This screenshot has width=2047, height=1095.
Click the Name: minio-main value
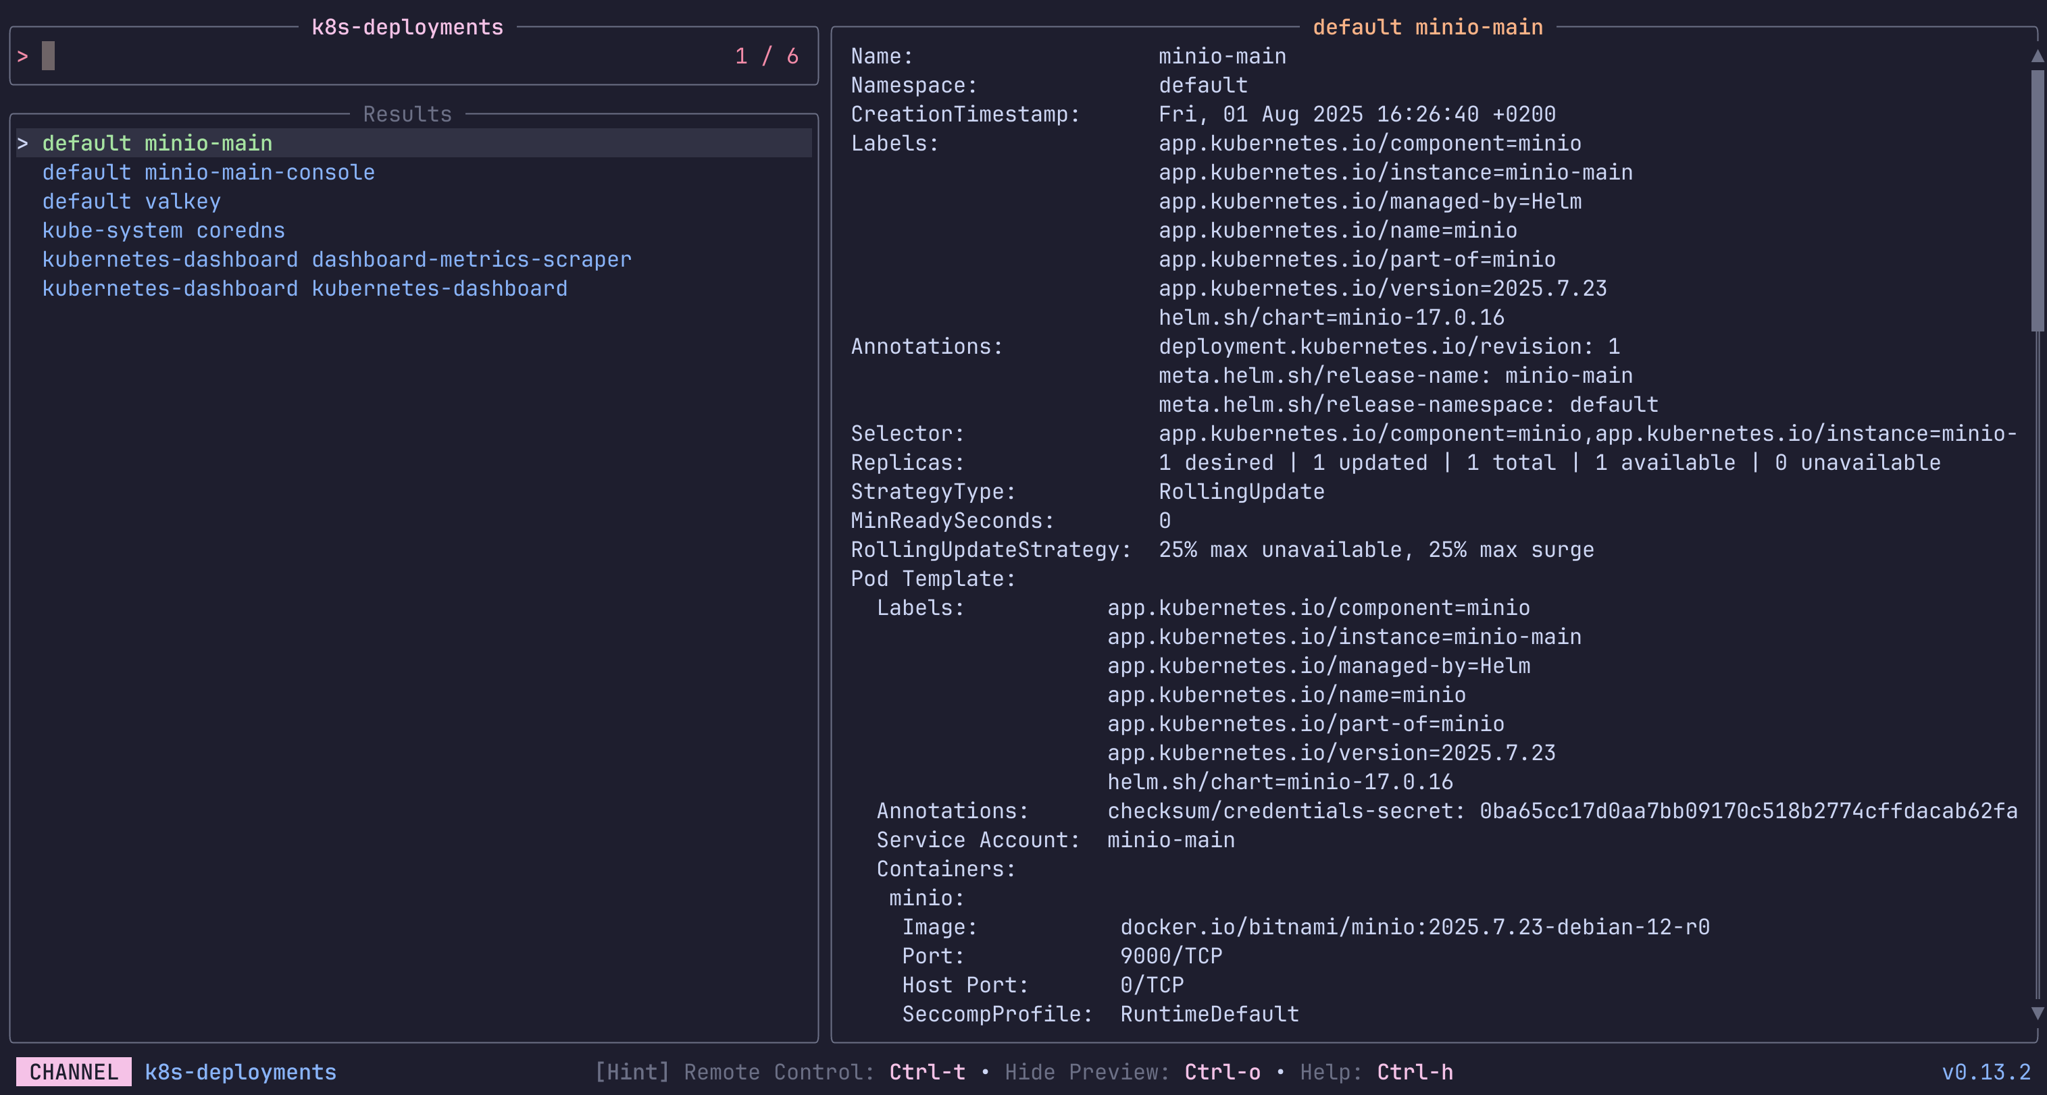coord(1222,57)
